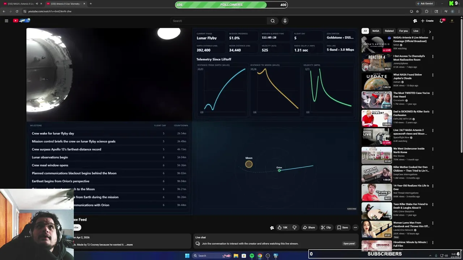This screenshot has width=463, height=260.
Task: Click the Lunar observations begin milestone
Action: 50,157
